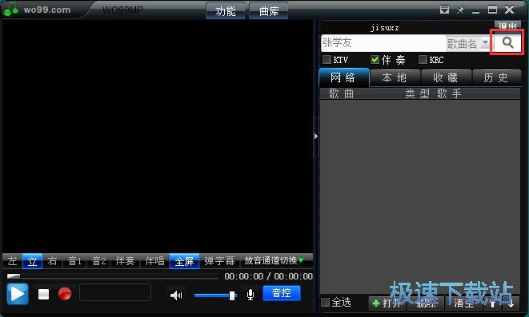The height and width of the screenshot is (317, 529).
Task: Sort by the 歌手 column header
Action: coord(449,93)
